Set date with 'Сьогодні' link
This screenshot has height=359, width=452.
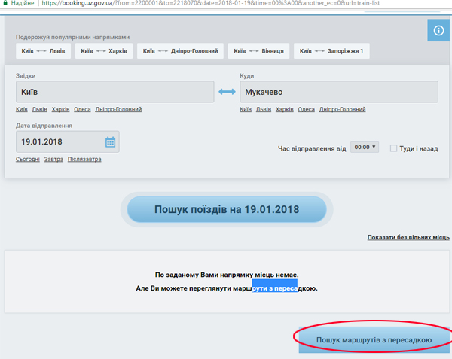coord(28,159)
